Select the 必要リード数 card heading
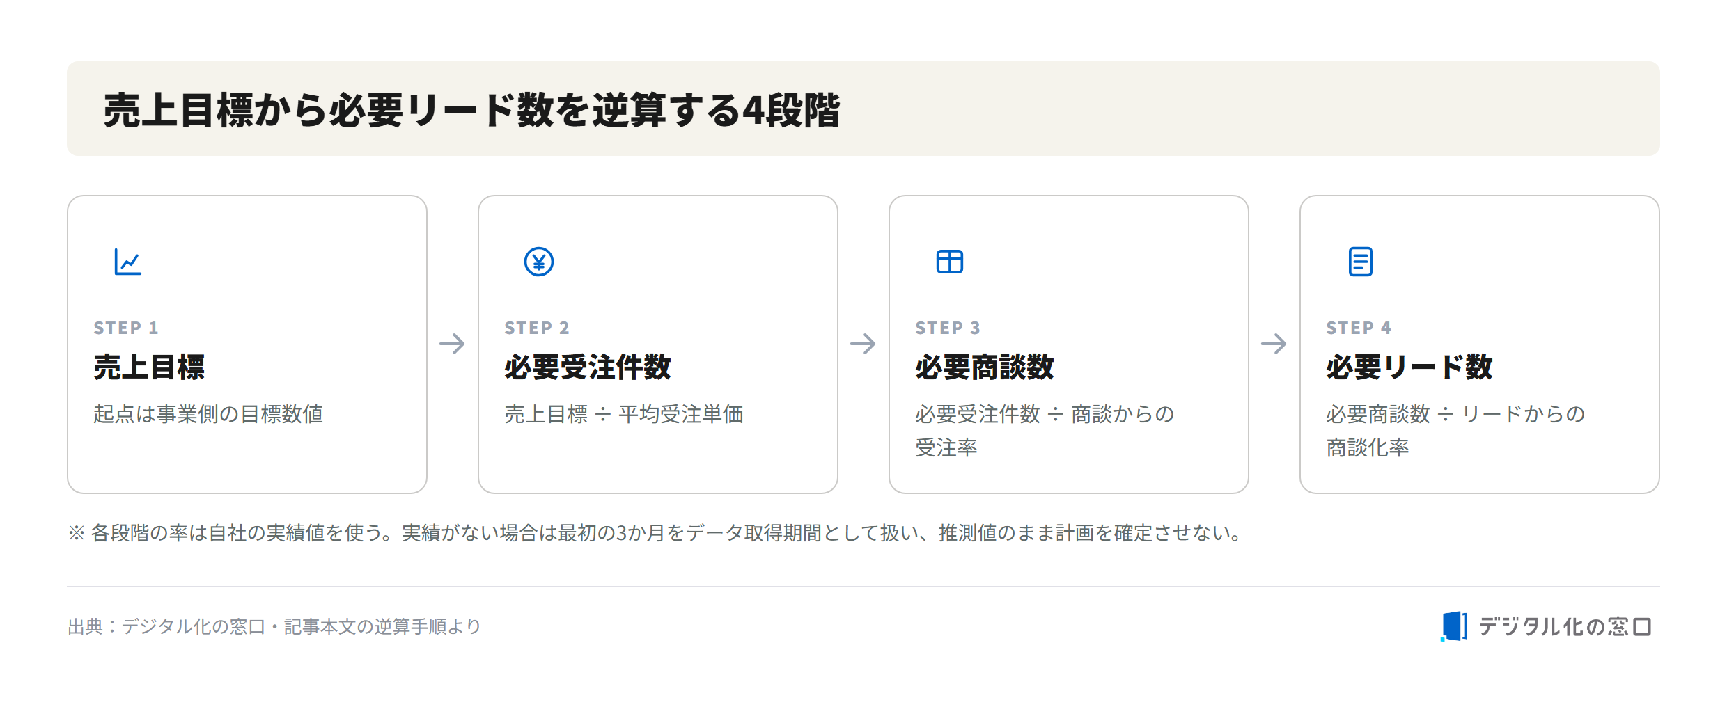 click(1409, 367)
